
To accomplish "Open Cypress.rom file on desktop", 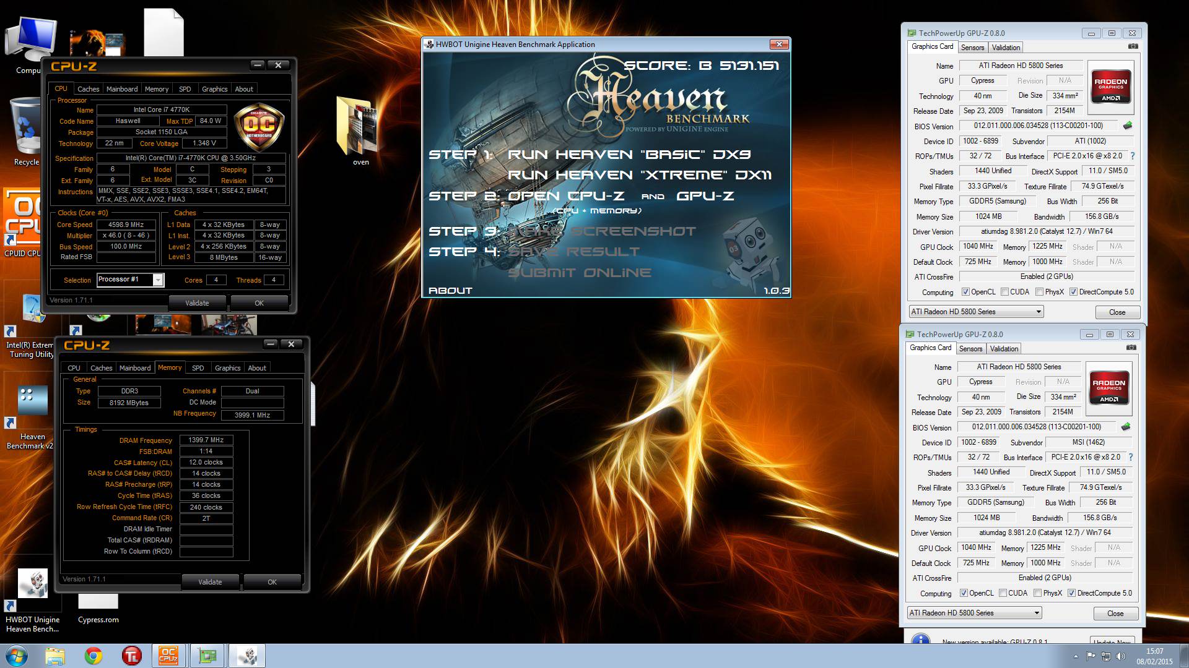I will tap(98, 609).
